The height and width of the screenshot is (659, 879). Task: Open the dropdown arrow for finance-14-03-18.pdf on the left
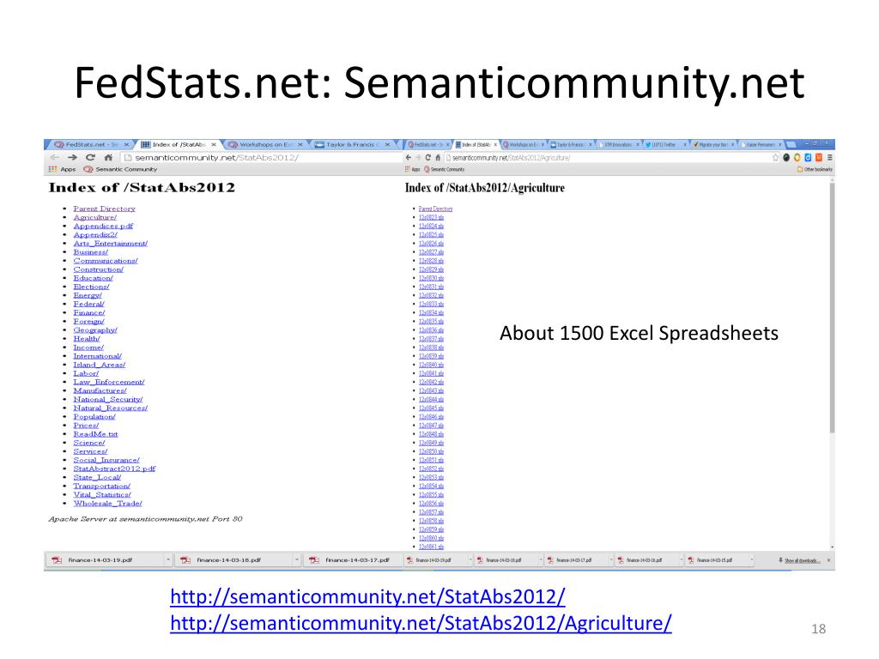click(x=296, y=559)
